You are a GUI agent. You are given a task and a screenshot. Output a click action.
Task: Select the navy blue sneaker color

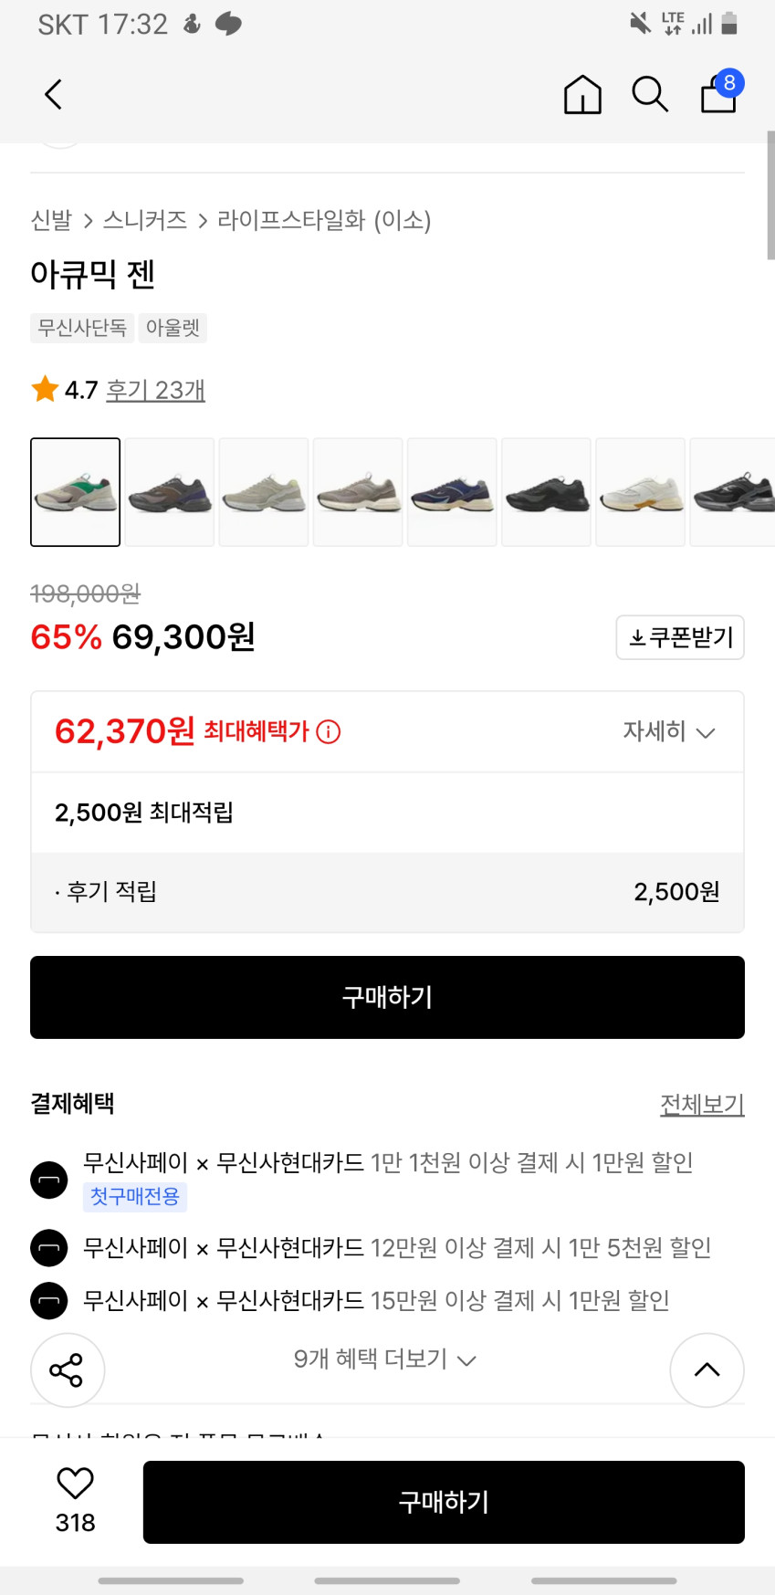452,492
